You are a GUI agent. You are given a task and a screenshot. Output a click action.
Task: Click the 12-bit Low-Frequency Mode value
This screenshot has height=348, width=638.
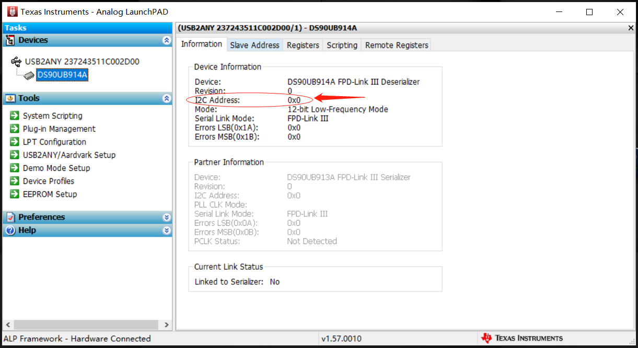(338, 109)
